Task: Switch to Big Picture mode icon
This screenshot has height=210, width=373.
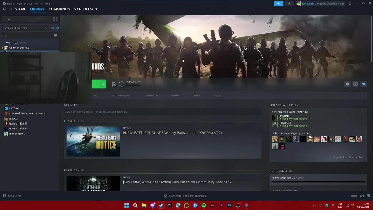Action: [350, 3]
